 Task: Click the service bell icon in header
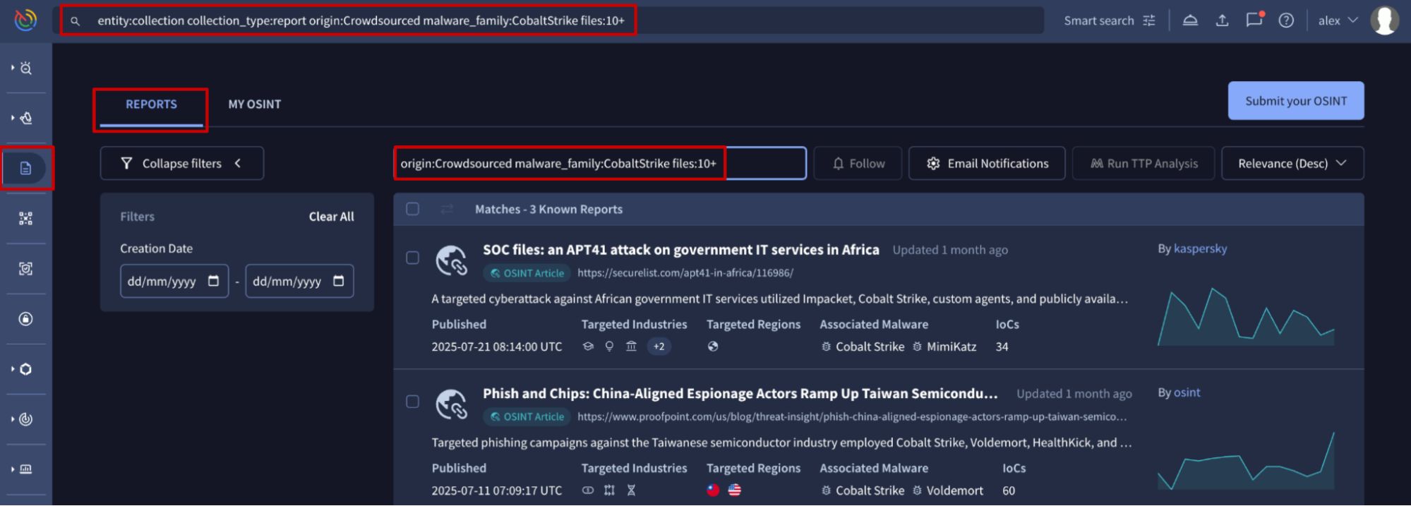point(1190,20)
